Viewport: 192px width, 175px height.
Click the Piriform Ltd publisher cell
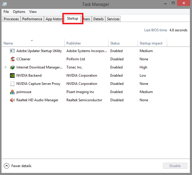pyautogui.click(x=76, y=59)
